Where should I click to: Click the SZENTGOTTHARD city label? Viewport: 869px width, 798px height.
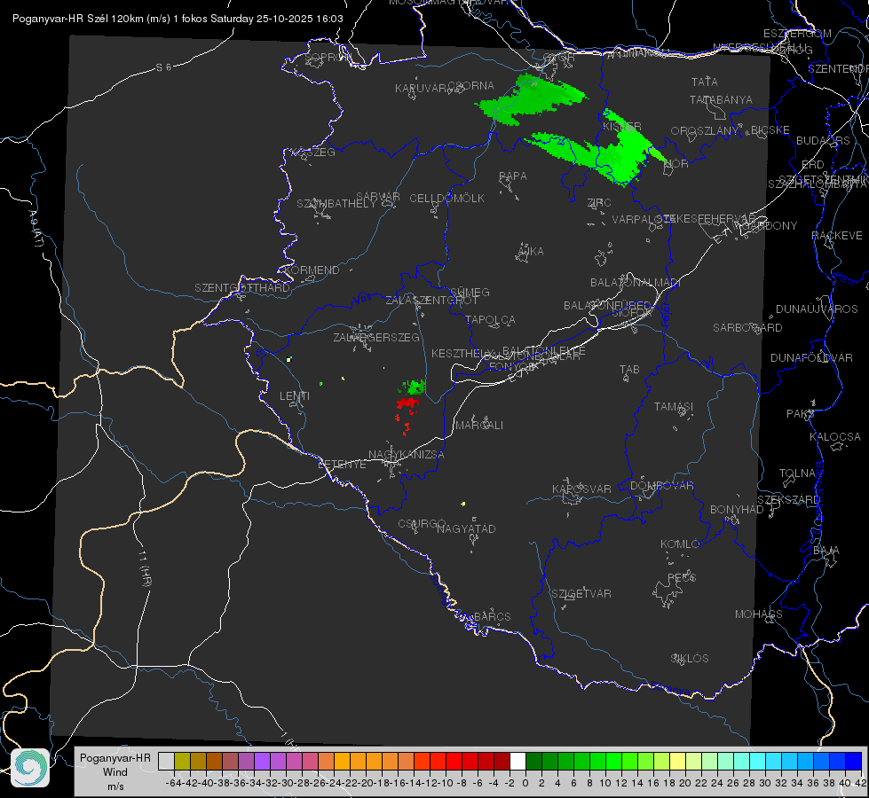point(242,288)
